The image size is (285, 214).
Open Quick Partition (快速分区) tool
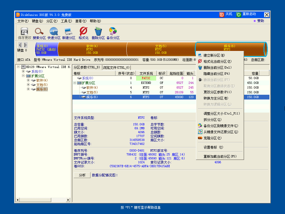(54, 31)
